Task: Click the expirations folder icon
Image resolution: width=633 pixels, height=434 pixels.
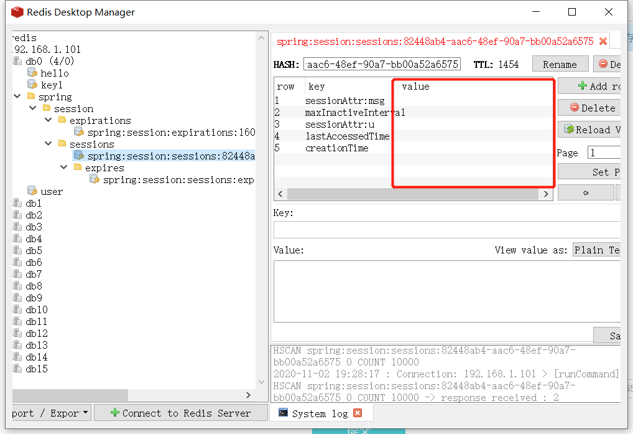Action: click(x=62, y=120)
